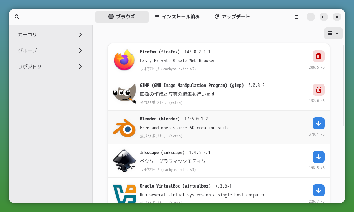Expand the リポジトリ sidebar entry
Screen dimensions: 354x212
(x=51, y=66)
